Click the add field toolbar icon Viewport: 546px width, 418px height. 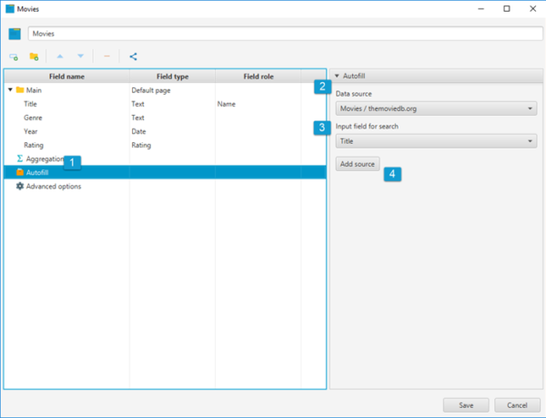(x=14, y=56)
